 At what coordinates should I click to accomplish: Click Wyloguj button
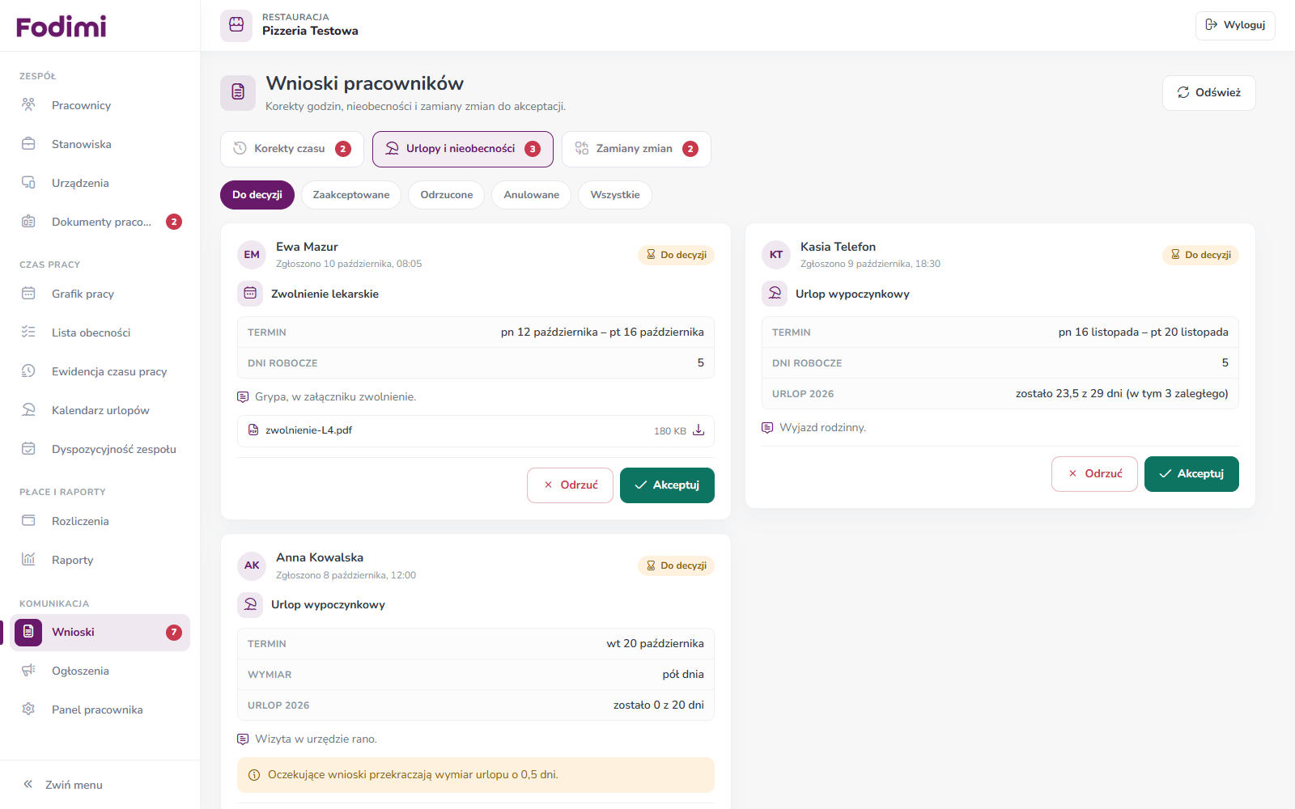[1235, 25]
